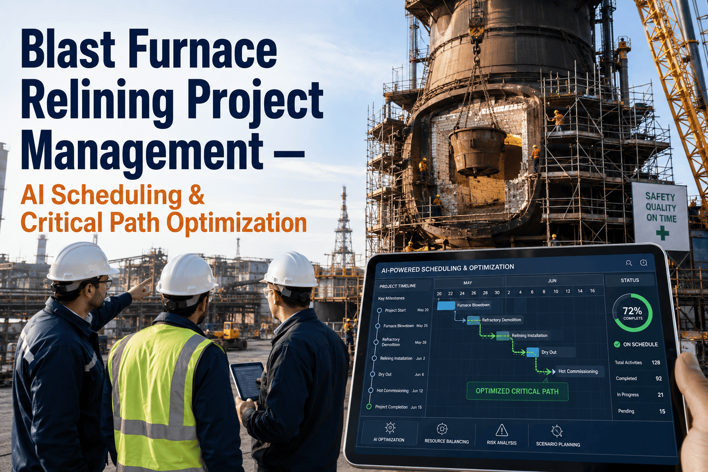The image size is (708, 472).
Task: Select the Hot Commissioning milestone circle
Action: point(371,390)
